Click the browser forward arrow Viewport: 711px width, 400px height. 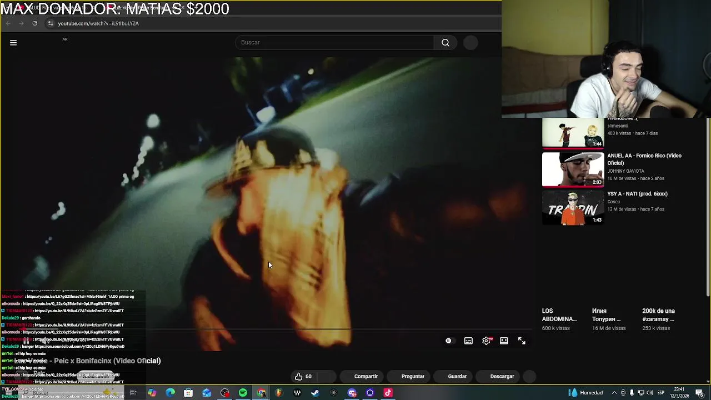(x=21, y=23)
